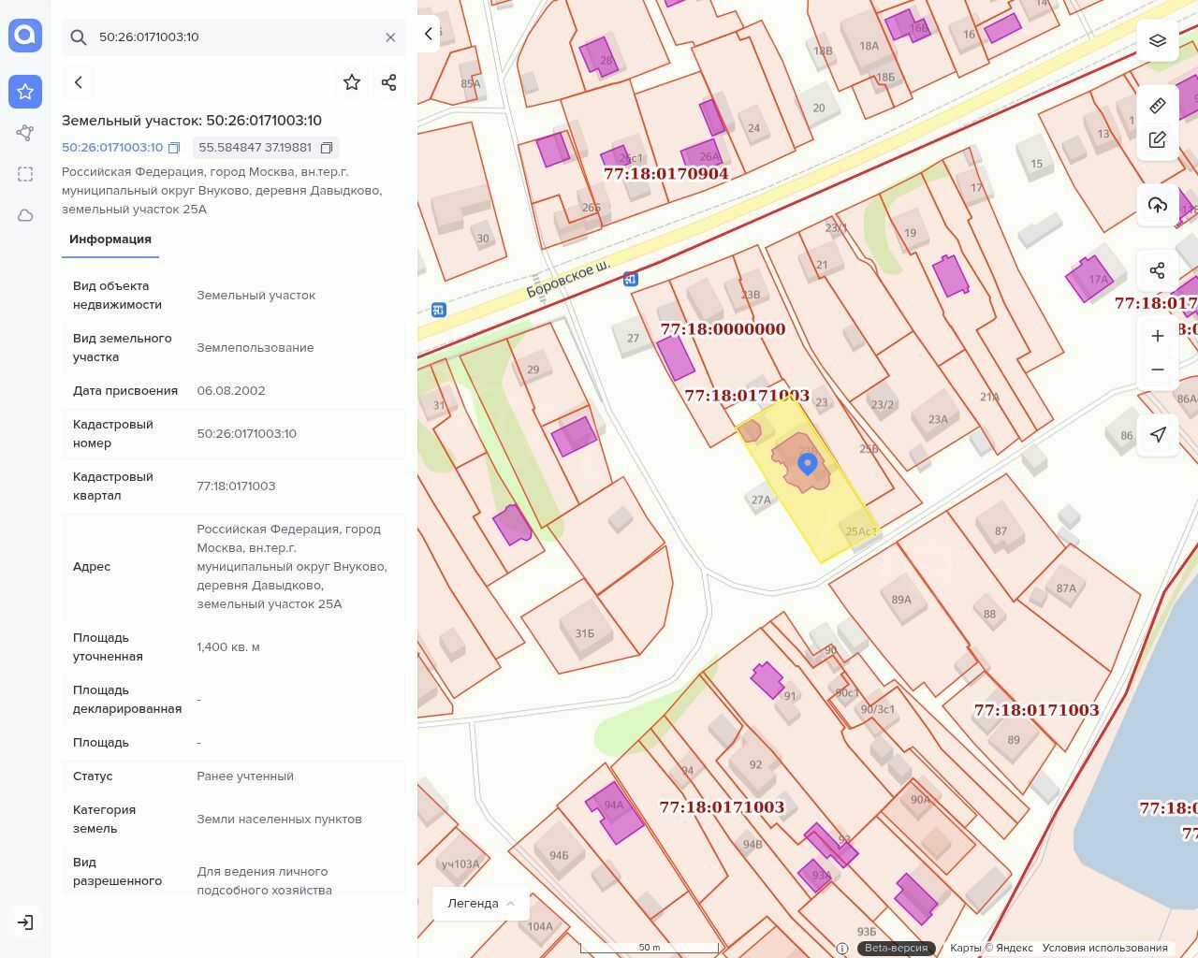1198x958 pixels.
Task: Zoom in the map with plus button
Action: coord(1158,336)
